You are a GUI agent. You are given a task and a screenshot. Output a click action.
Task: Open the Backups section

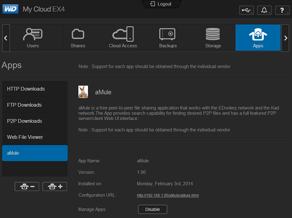[x=168, y=38]
